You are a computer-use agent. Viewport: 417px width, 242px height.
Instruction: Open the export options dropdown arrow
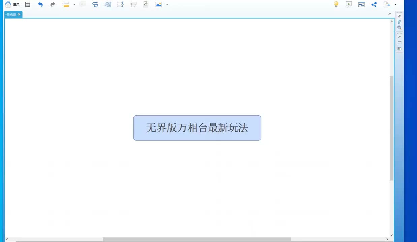(x=395, y=4)
